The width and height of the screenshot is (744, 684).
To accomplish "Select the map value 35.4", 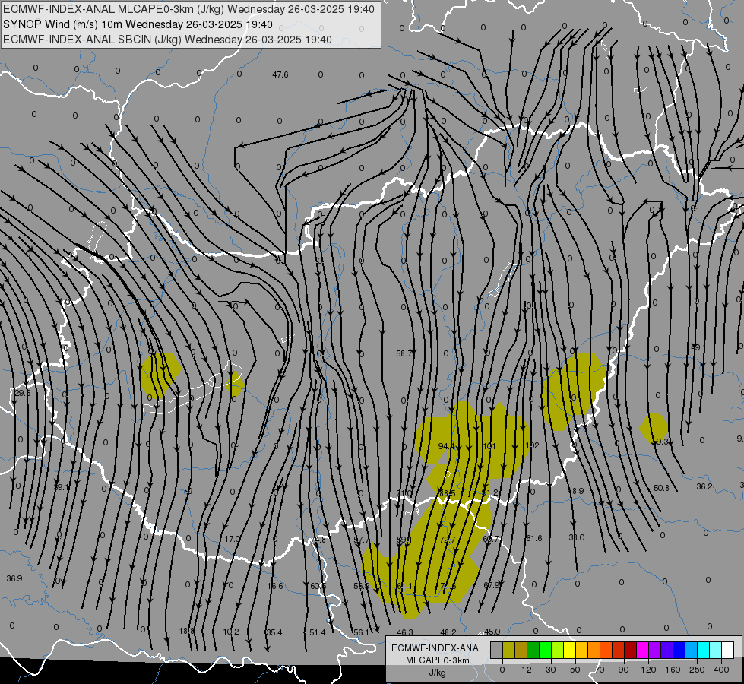I will [x=274, y=632].
